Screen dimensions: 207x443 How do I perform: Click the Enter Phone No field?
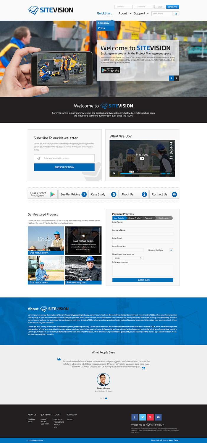tap(128, 250)
